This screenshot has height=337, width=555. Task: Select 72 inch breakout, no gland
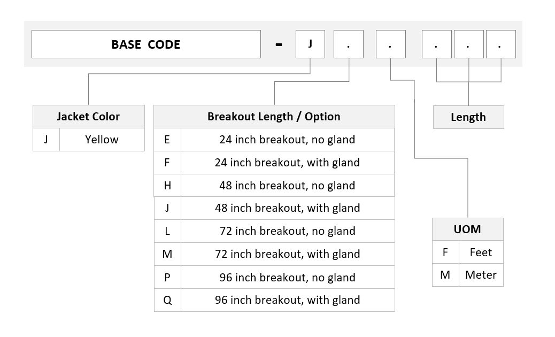(x=274, y=231)
